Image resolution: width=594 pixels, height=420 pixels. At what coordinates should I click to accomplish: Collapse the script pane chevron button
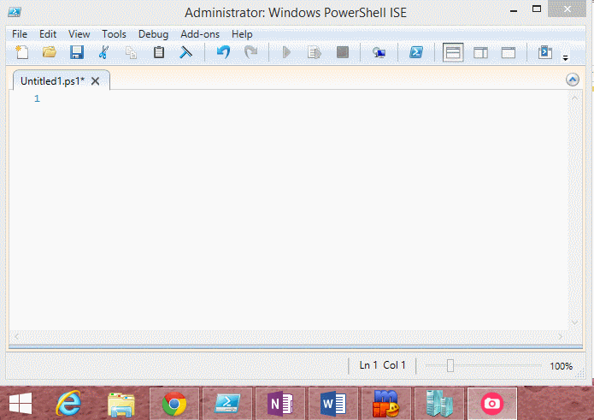573,80
